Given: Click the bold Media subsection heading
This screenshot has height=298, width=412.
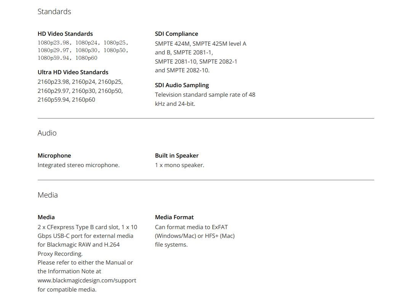Looking at the screenshot, I should (46, 217).
